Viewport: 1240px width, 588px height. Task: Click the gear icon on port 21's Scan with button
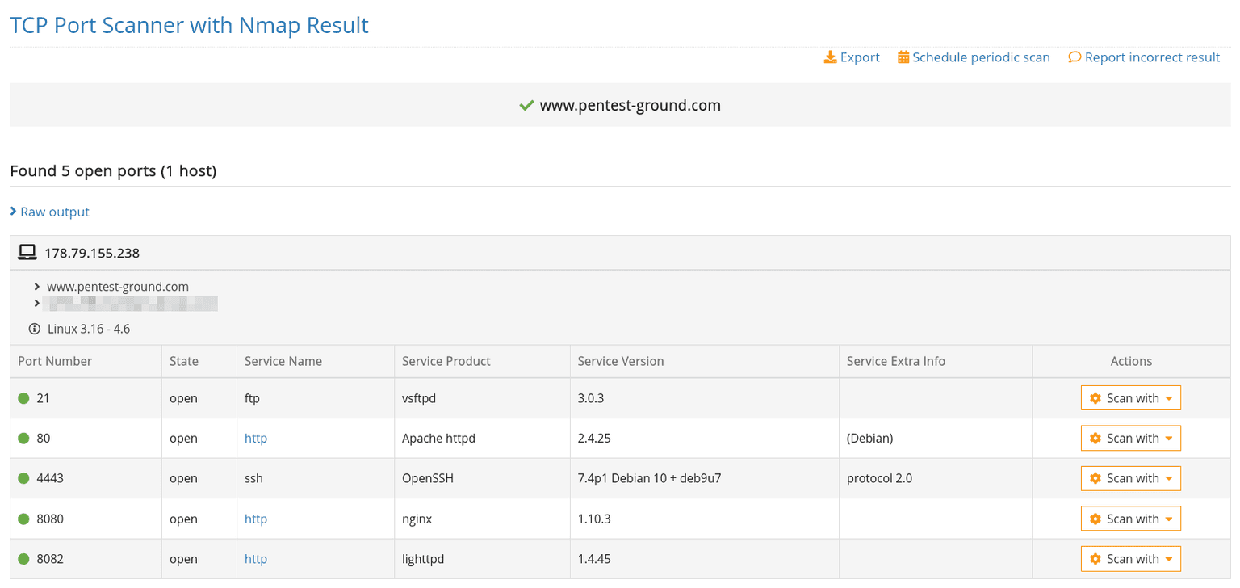1095,397
